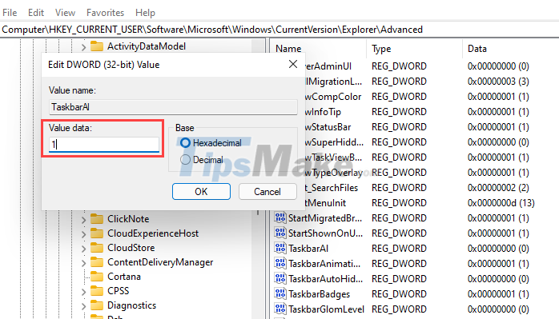Select the Diagnostics folder icon

(x=97, y=305)
